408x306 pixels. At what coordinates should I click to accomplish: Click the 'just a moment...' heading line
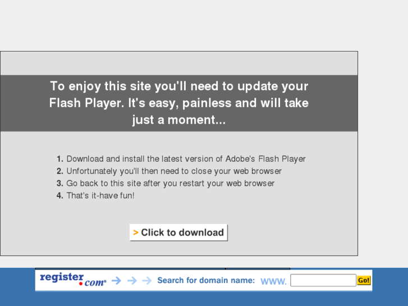point(179,120)
